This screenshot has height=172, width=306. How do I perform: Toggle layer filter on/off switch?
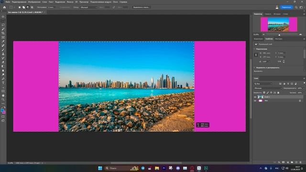click(x=304, y=83)
